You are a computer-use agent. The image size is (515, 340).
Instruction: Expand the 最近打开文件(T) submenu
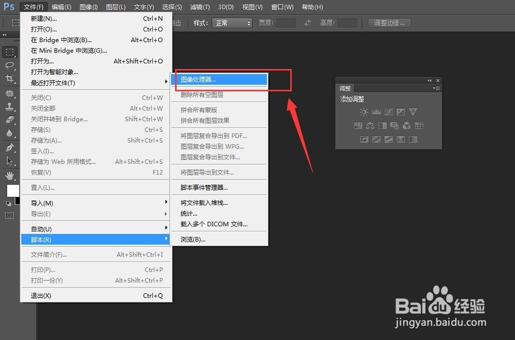(96, 83)
